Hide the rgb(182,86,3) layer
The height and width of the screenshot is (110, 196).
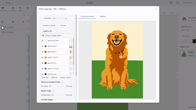(x=42, y=52)
